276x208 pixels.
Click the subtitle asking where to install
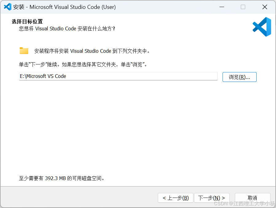coord(67,29)
